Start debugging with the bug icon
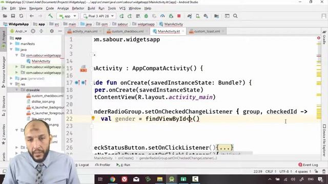 [146, 16]
